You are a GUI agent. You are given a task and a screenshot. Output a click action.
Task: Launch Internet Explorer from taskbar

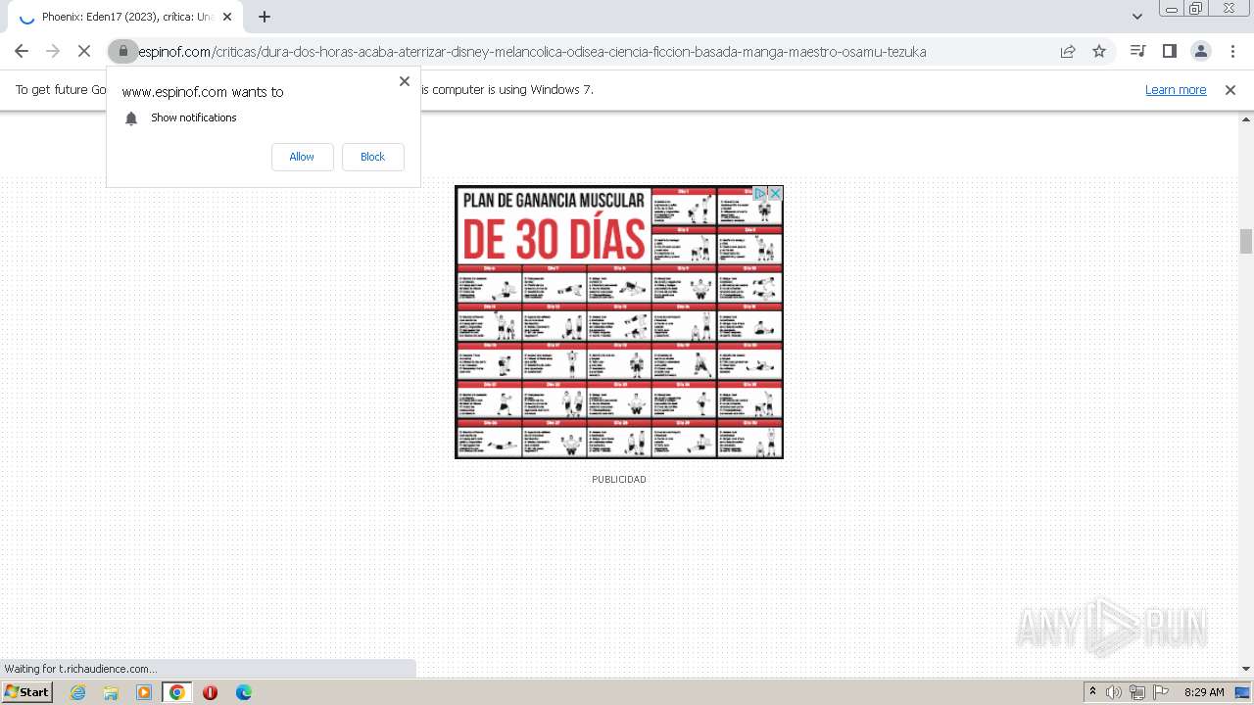(x=78, y=692)
